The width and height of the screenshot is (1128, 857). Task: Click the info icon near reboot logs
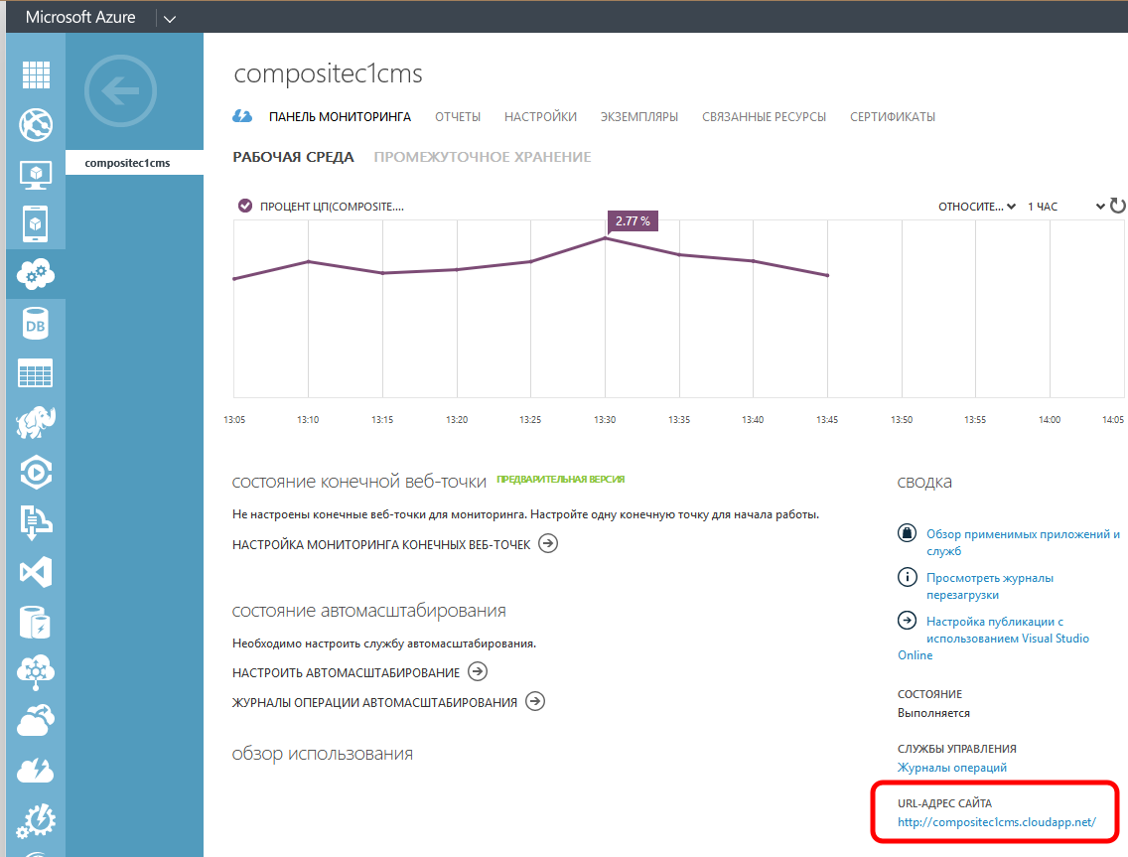point(908,577)
